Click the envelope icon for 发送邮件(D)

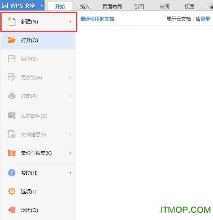click(x=11, y=116)
